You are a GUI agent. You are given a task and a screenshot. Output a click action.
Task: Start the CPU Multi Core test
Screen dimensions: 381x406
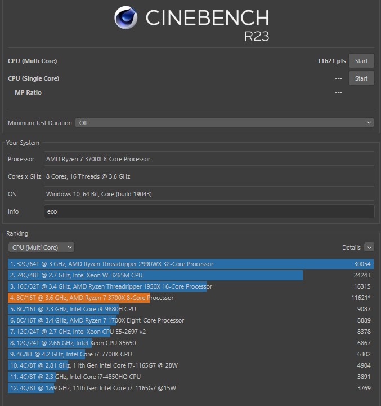click(x=361, y=61)
